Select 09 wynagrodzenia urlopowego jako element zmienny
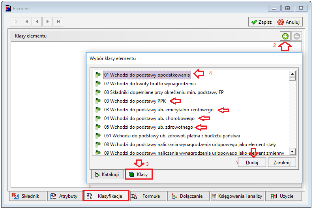Image resolution: width=313 pixels, height=210 pixels. (194, 153)
